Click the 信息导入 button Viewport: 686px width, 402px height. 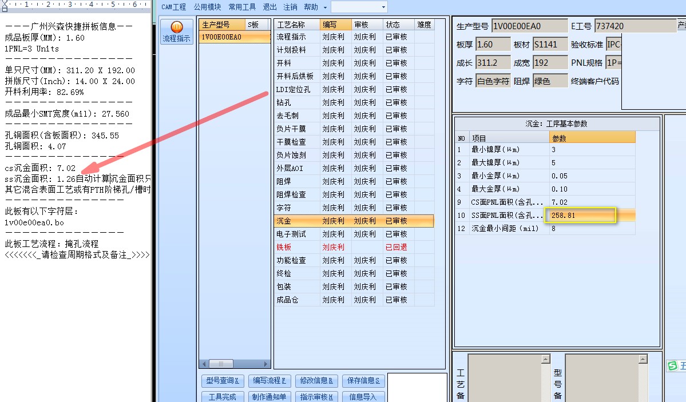(x=363, y=396)
